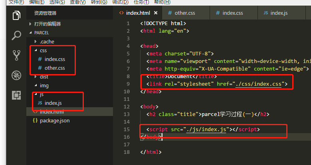Click the opening <head> tag on line 4
This screenshot has width=311, height=165.
pos(149,46)
